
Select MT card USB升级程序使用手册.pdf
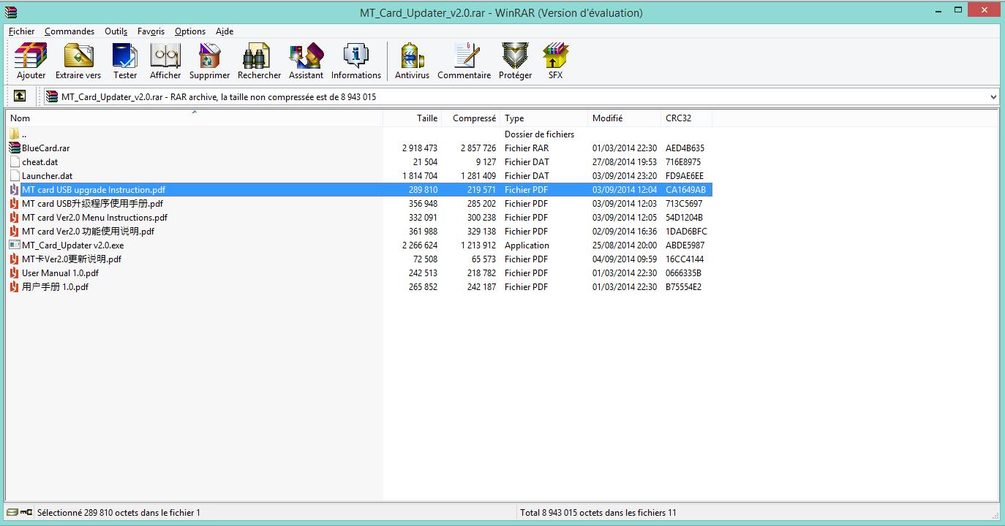92,204
